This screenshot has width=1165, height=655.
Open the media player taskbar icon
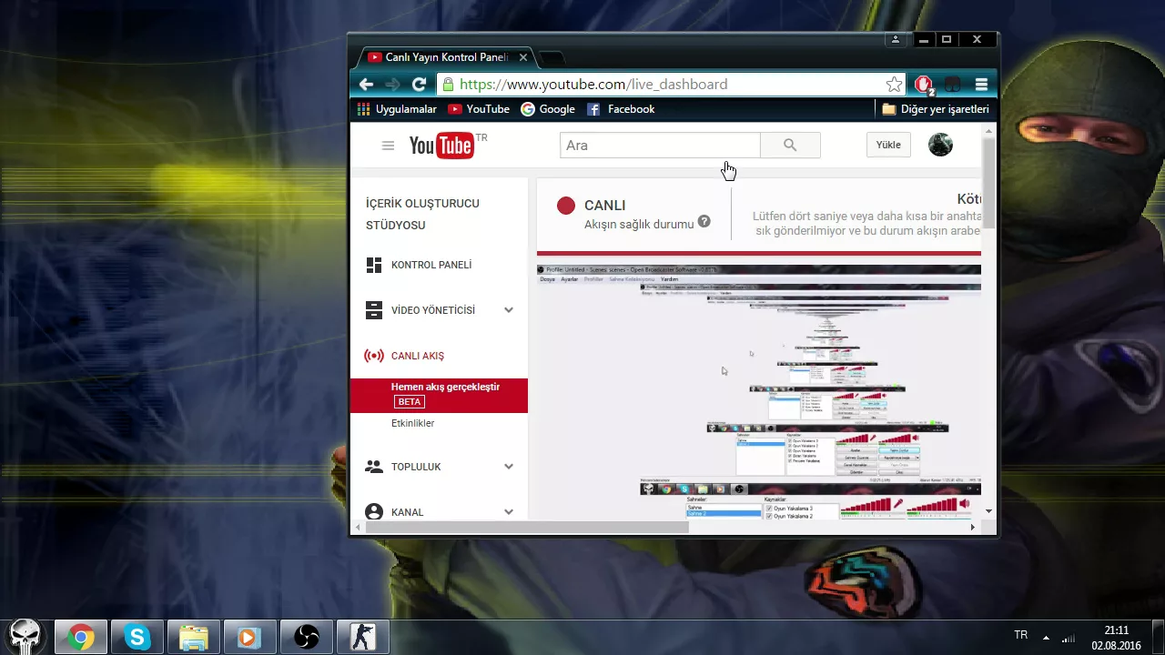coord(250,637)
